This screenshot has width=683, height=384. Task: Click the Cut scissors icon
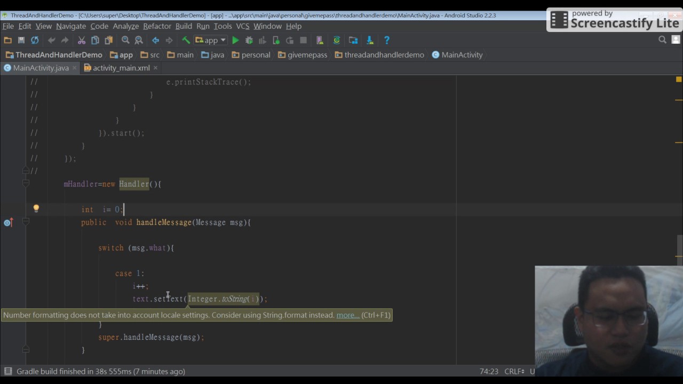coord(82,40)
